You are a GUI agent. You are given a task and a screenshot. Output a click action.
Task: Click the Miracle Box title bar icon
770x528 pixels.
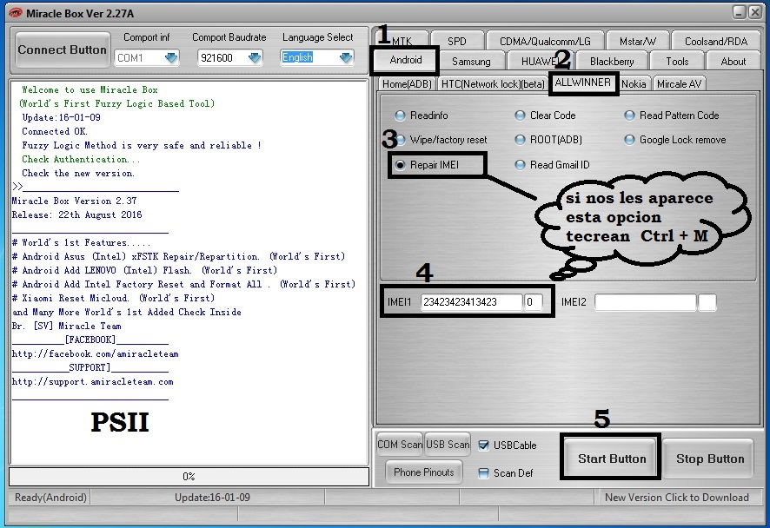pos(16,13)
